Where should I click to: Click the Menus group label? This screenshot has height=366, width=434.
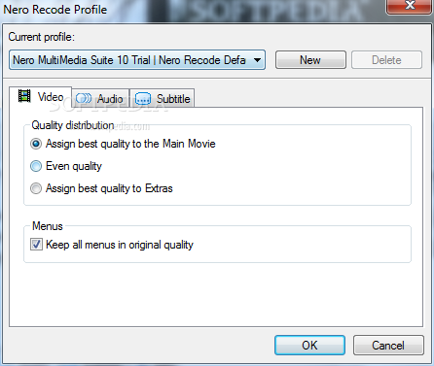click(x=48, y=226)
